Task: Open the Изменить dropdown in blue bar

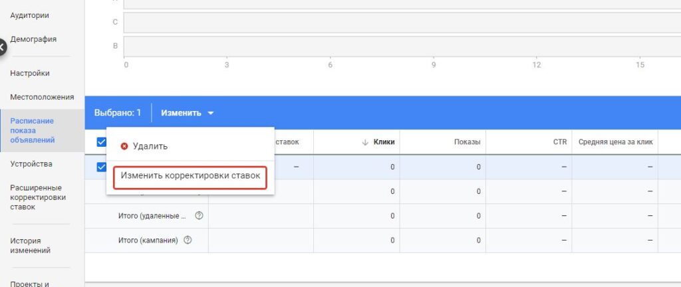Action: pos(188,113)
